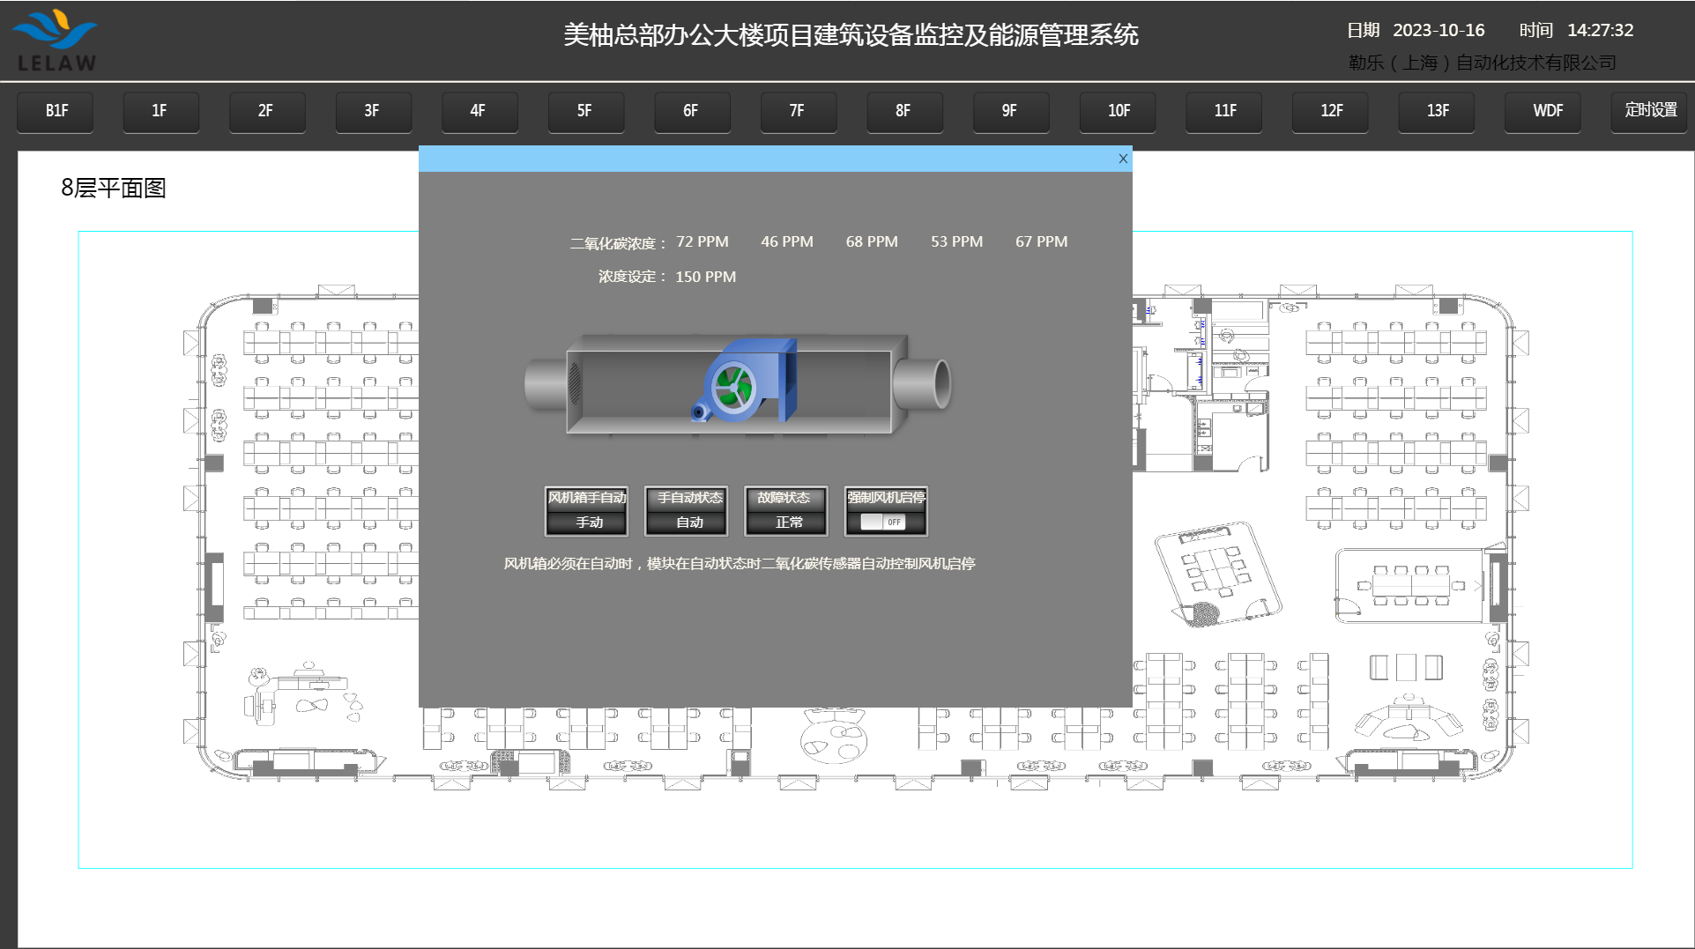Open the WDF tab

pos(1547,111)
